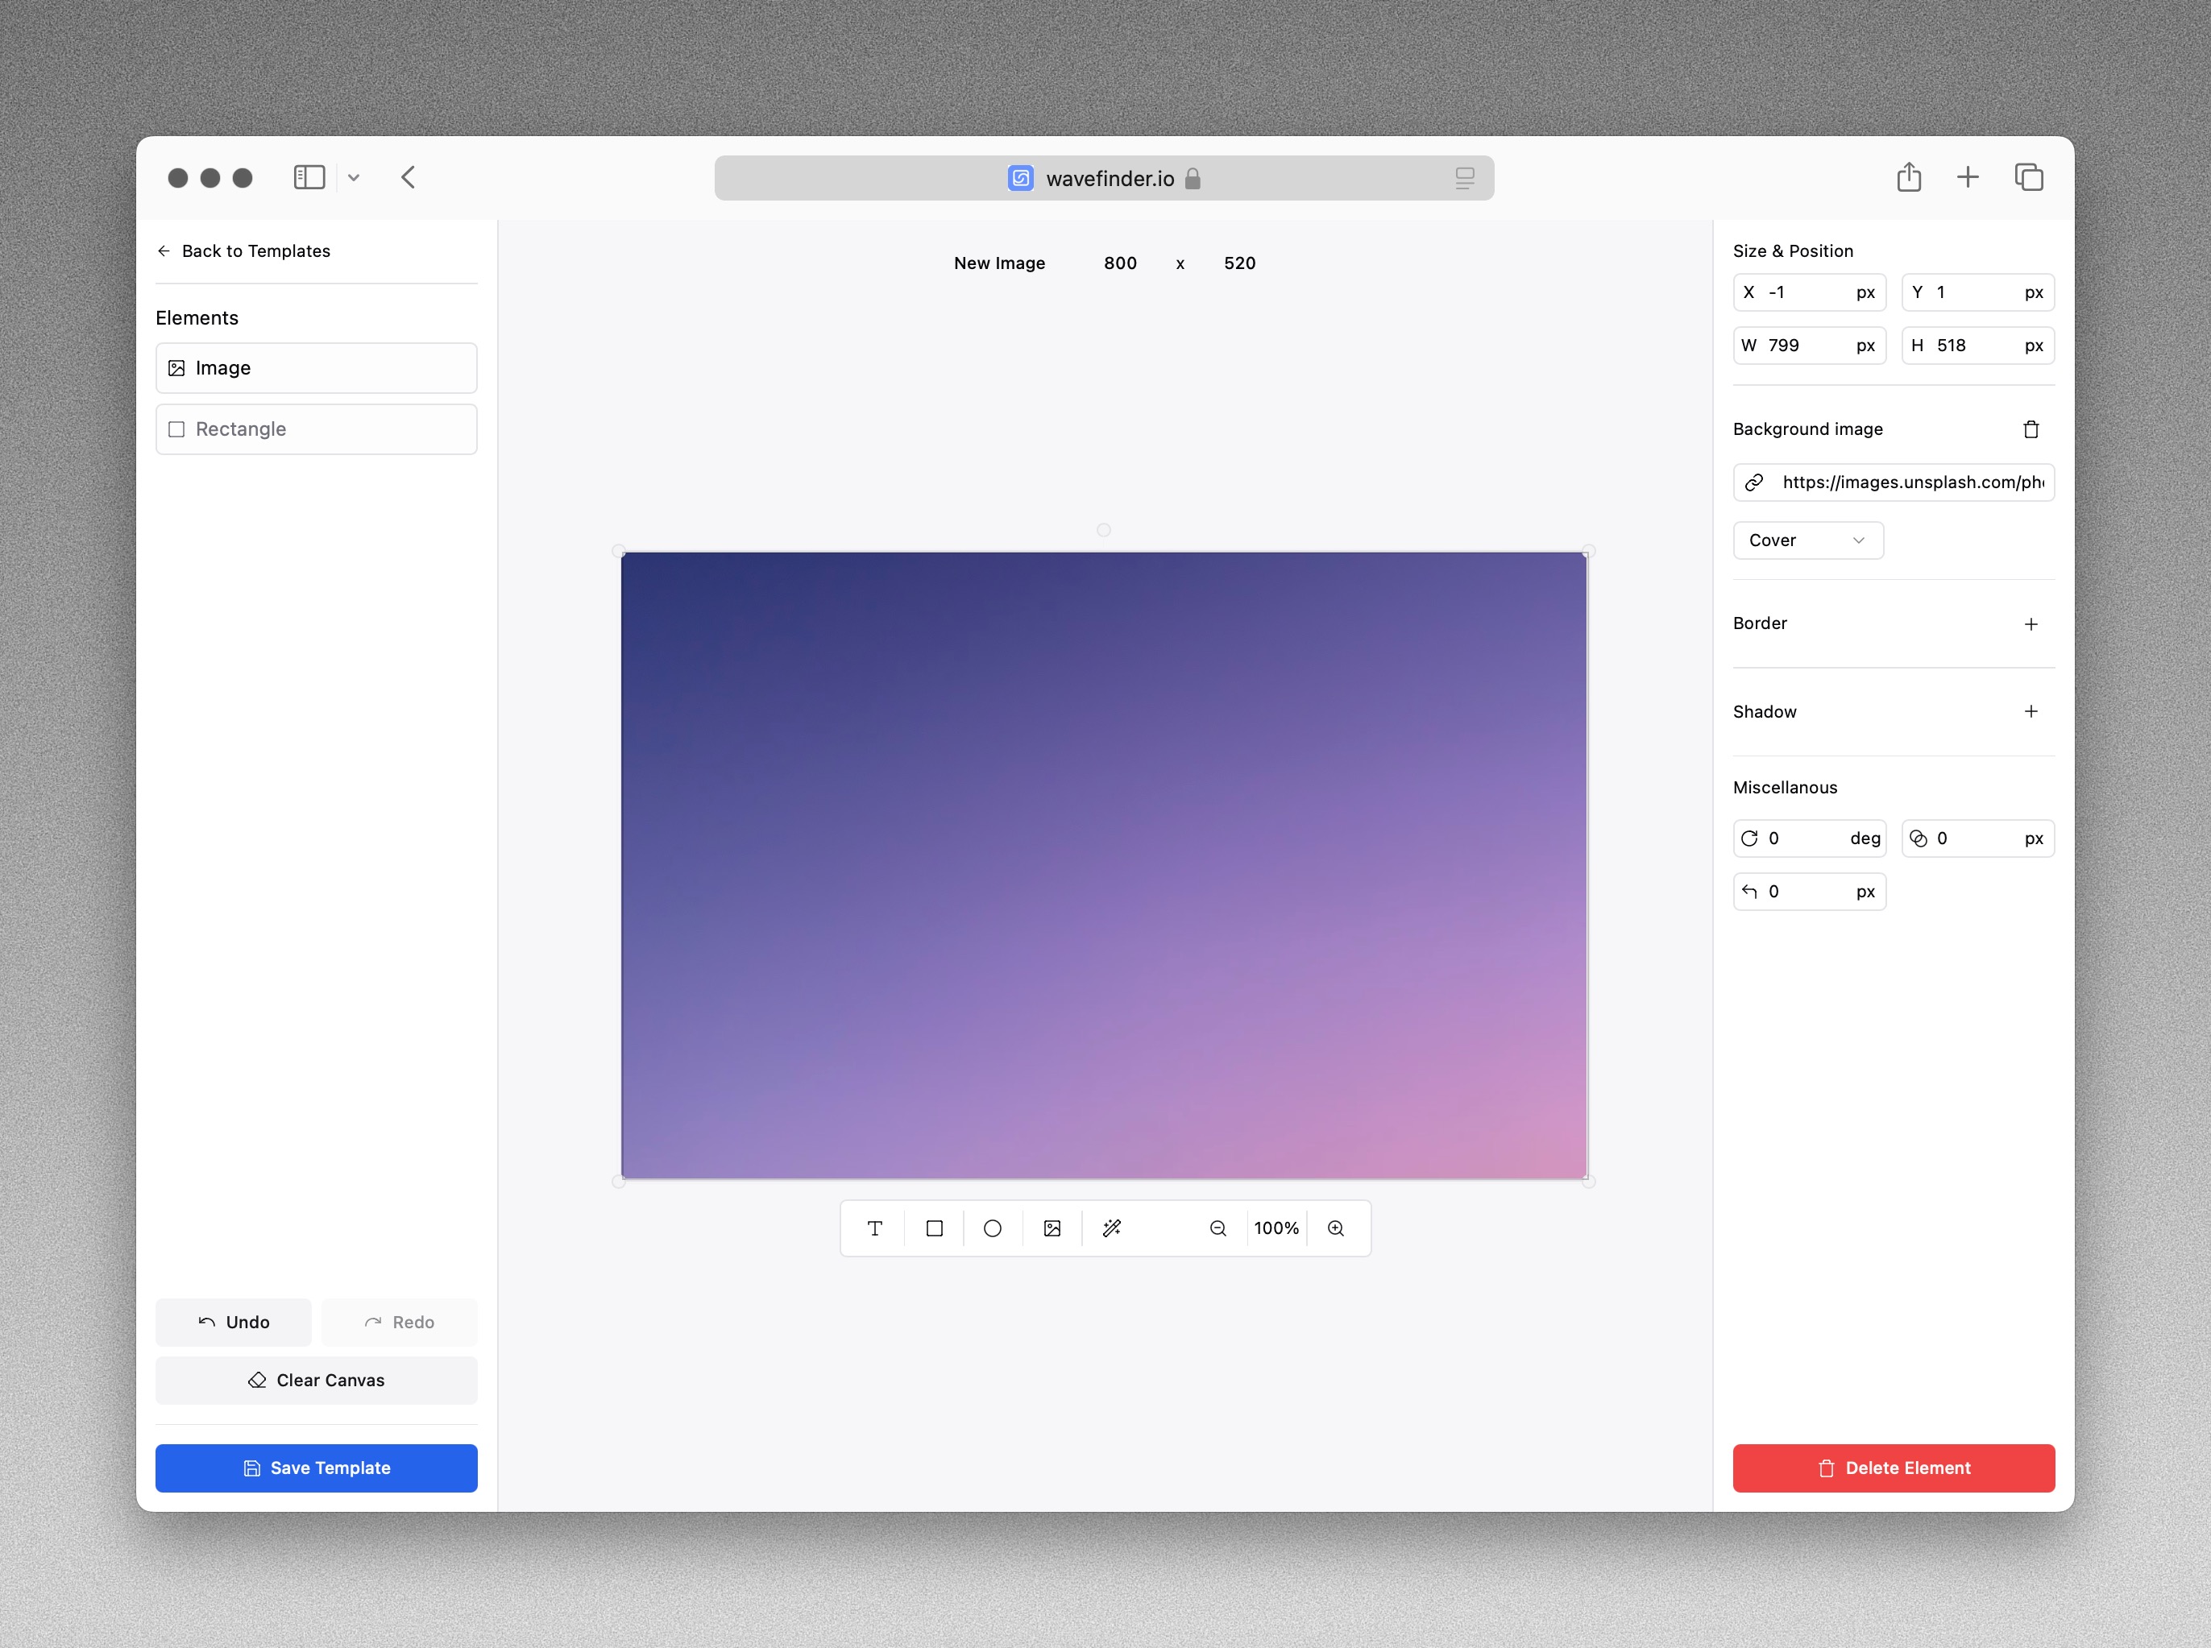Click the overlapping circles icon

tap(1918, 838)
